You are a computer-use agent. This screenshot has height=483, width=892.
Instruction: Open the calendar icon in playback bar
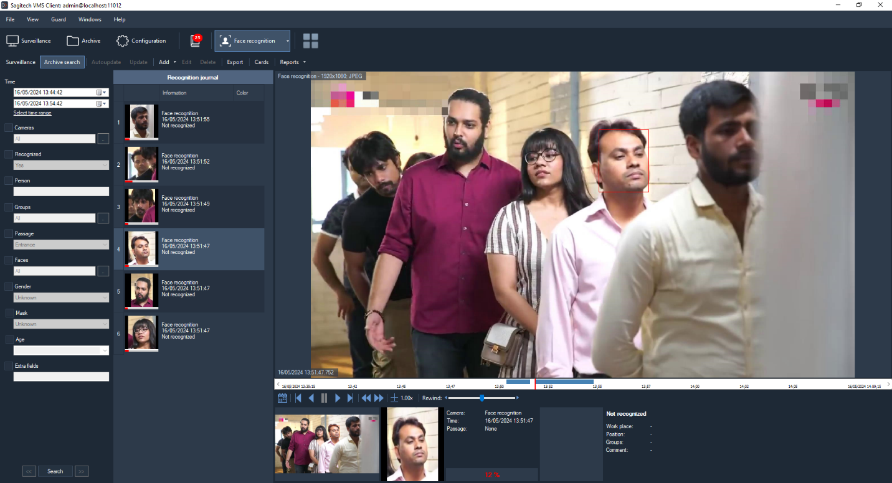click(282, 398)
